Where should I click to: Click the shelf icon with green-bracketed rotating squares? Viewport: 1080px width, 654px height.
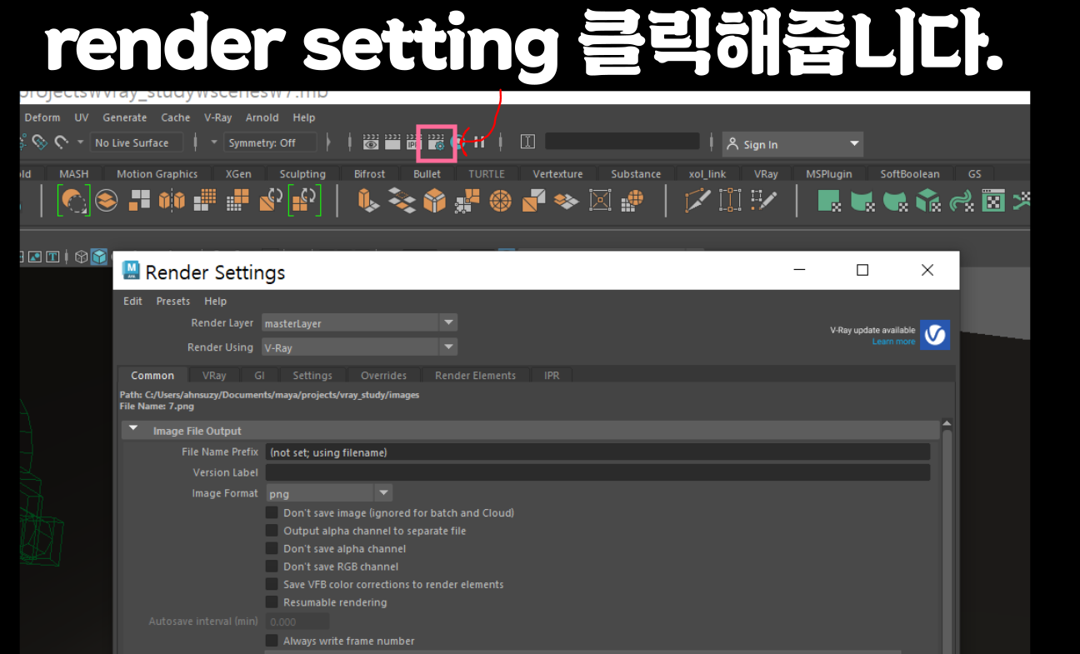point(304,200)
